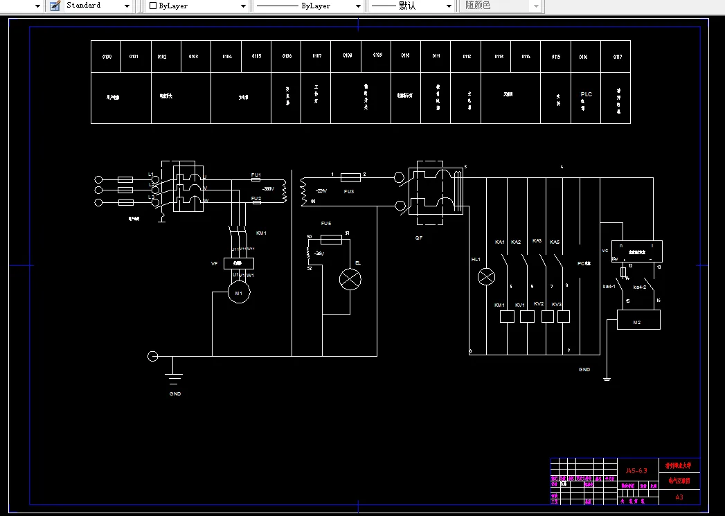Select the VF inverter block

(x=239, y=264)
